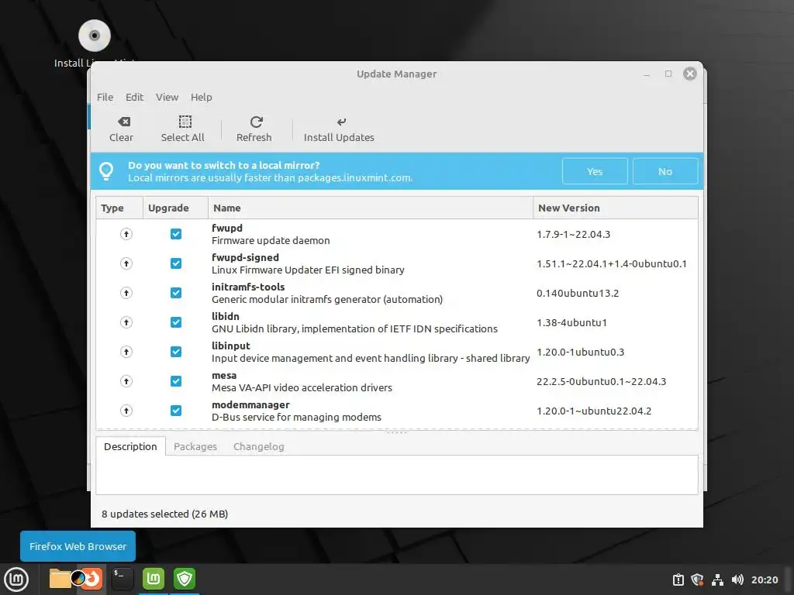The height and width of the screenshot is (595, 794).
Task: Click the Clear toolbar icon
Action: pos(123,122)
